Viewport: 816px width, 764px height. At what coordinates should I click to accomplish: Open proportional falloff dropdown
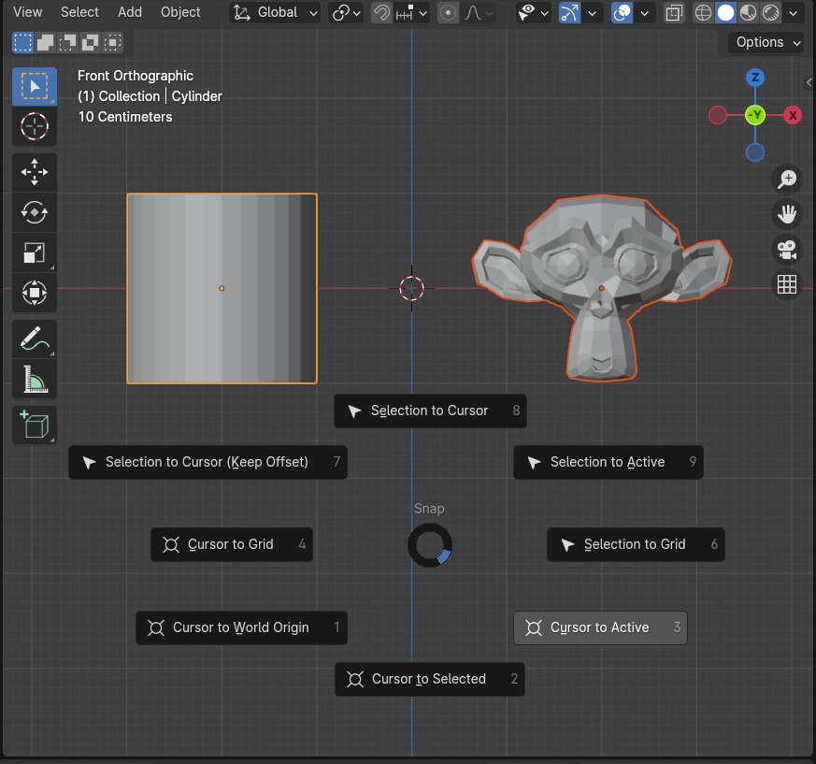(x=478, y=12)
